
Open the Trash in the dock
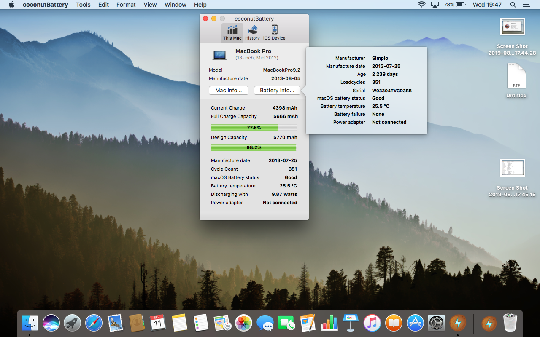click(x=510, y=323)
